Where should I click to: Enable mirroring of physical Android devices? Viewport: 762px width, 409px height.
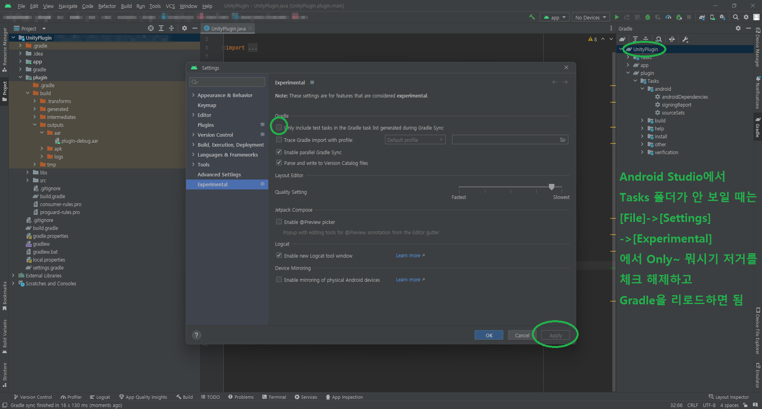point(279,279)
